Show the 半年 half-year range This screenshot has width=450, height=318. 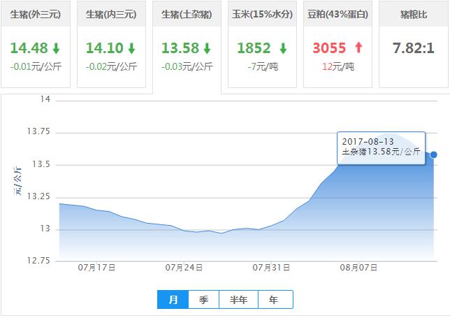click(x=238, y=300)
